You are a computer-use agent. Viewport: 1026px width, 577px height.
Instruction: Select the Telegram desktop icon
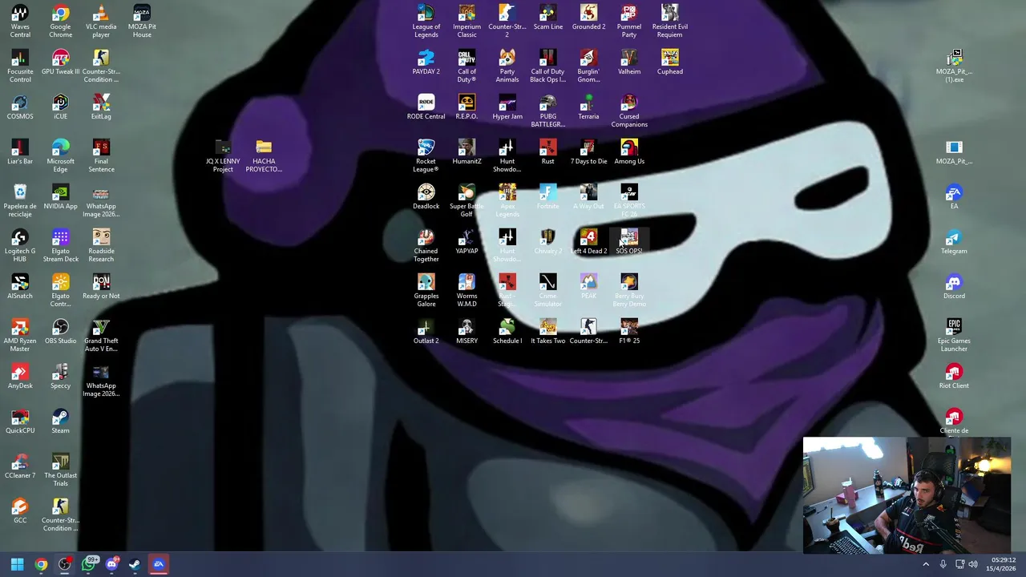click(954, 241)
